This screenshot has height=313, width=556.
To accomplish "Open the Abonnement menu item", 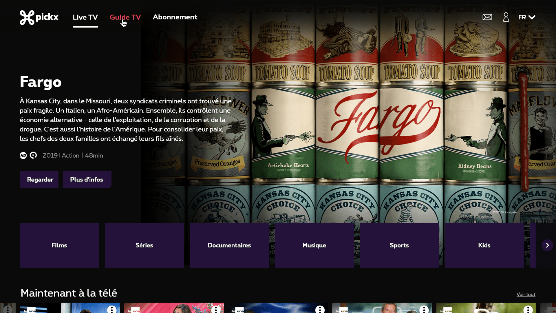I will (175, 17).
